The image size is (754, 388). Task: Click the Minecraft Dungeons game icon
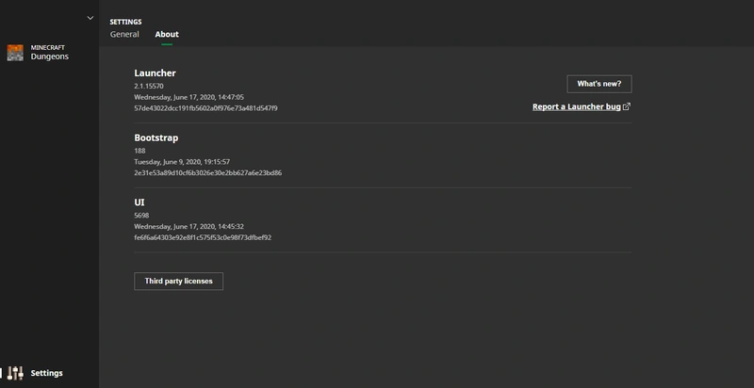coord(15,53)
